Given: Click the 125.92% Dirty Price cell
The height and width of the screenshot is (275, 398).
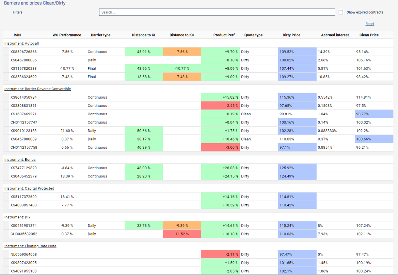Looking at the screenshot, I should pos(297,168).
